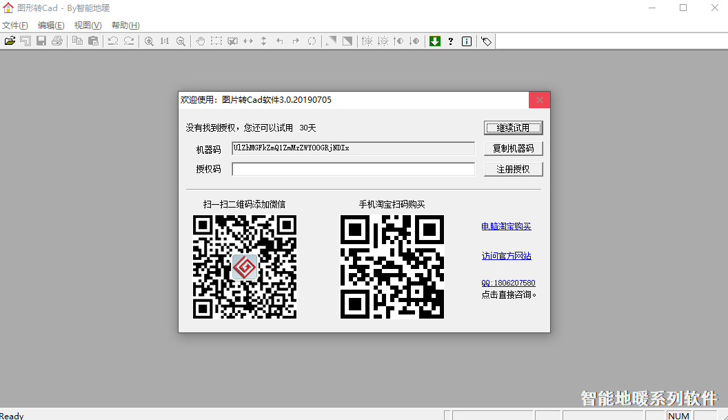Click the Copy icon in toolbar
728x420 pixels.
point(77,41)
